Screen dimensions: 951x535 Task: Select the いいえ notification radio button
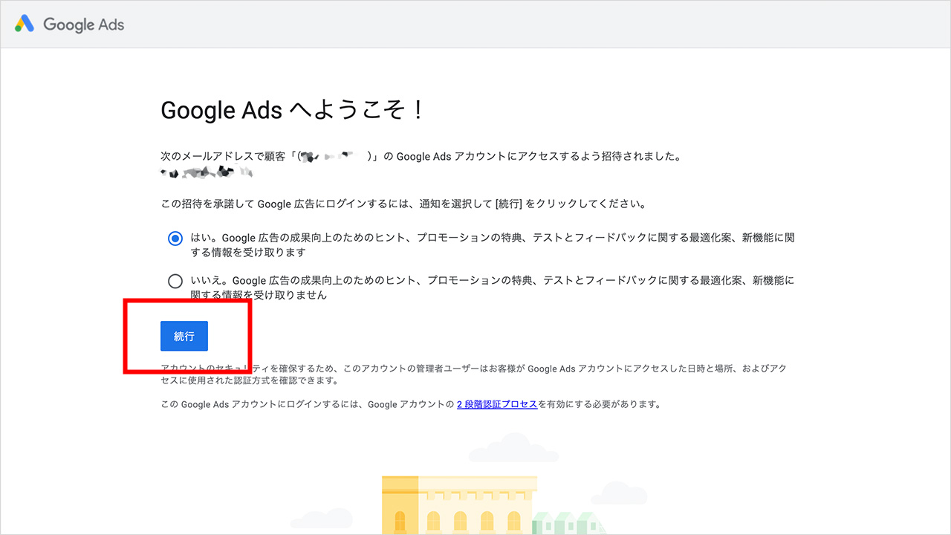175,281
